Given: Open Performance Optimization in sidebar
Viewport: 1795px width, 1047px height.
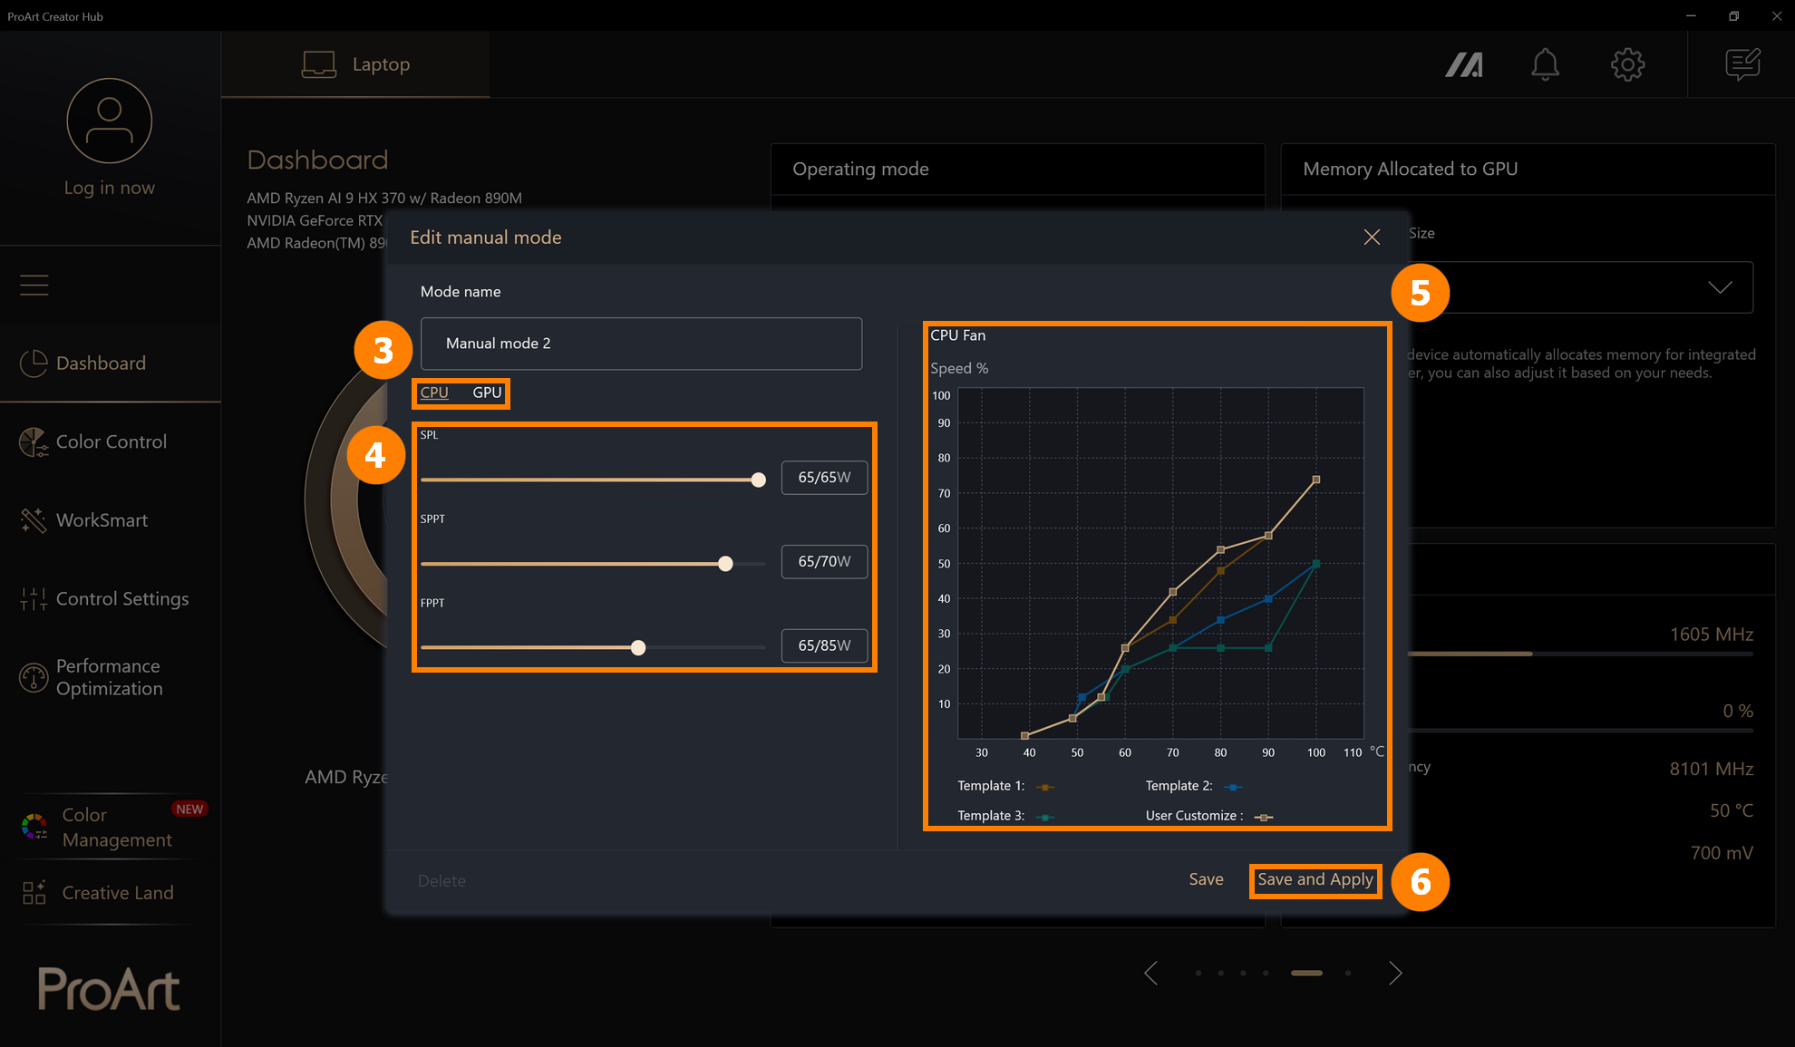Looking at the screenshot, I should click(111, 677).
